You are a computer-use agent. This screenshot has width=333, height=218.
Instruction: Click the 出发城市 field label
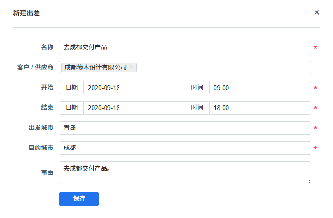point(41,128)
